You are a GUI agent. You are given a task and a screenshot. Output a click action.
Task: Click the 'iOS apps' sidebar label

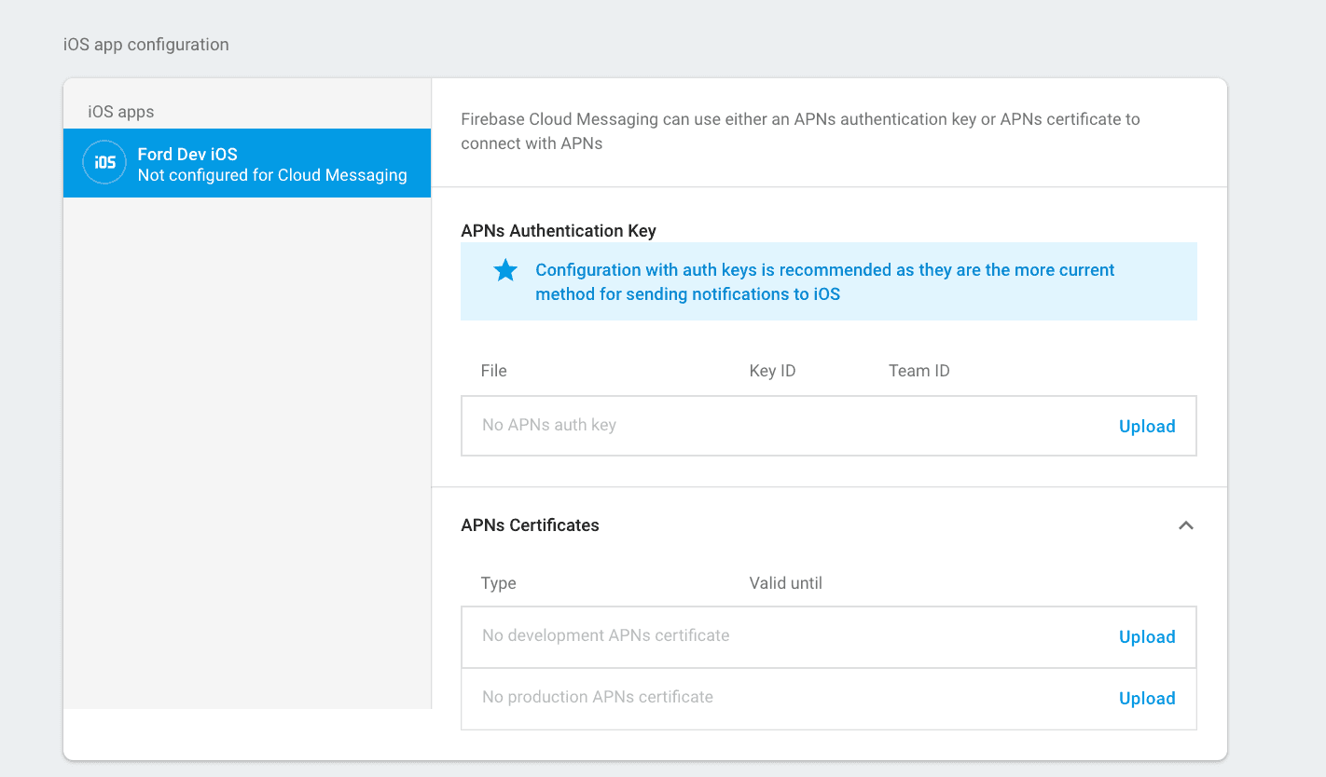click(x=121, y=112)
